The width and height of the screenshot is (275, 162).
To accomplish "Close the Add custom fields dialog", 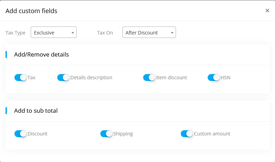I will click(267, 11).
